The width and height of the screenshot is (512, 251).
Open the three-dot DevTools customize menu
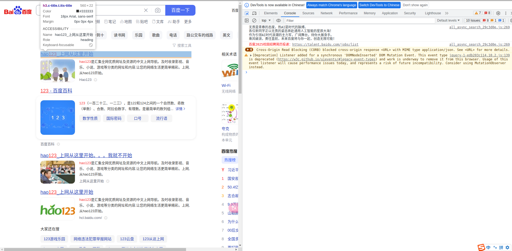[506, 13]
